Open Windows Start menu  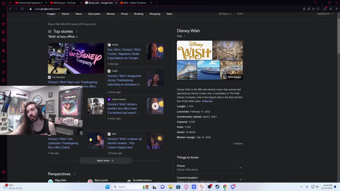(107, 187)
